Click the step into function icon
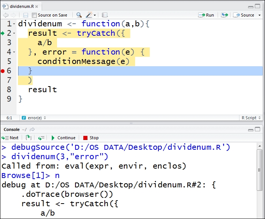Screen dimensions: 265x219 click(x=29, y=138)
